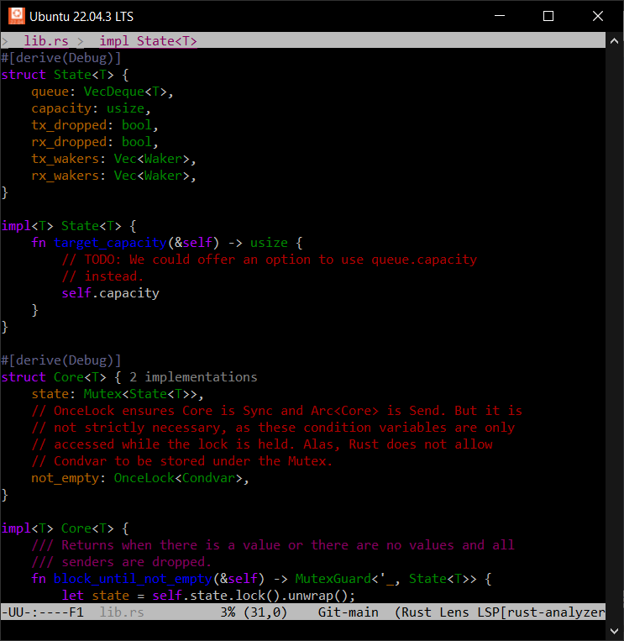Click lib.rs buffer name in mode line
Image resolution: width=624 pixels, height=641 pixels.
(122, 612)
